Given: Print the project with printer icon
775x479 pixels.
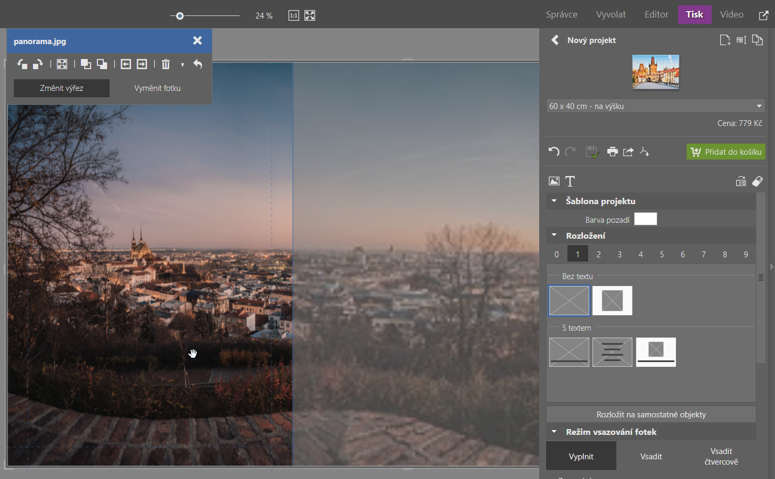Looking at the screenshot, I should pyautogui.click(x=613, y=152).
